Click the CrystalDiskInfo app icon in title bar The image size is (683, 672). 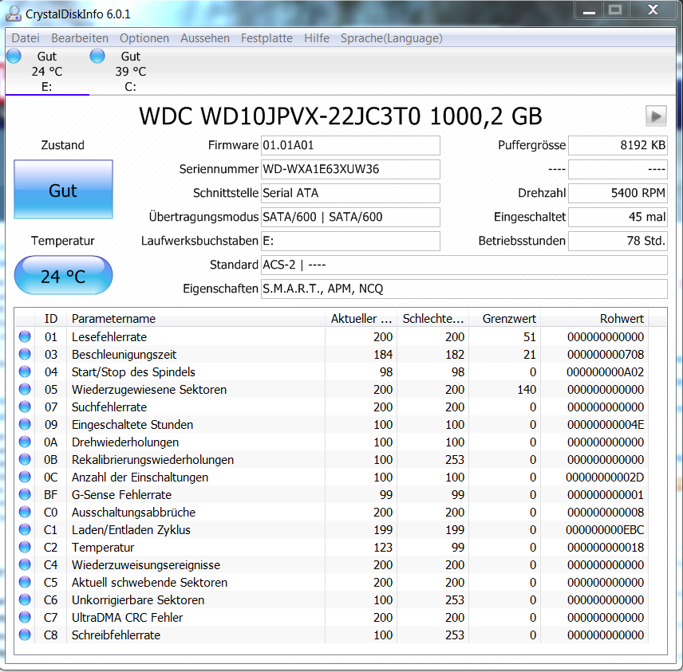pyautogui.click(x=13, y=13)
